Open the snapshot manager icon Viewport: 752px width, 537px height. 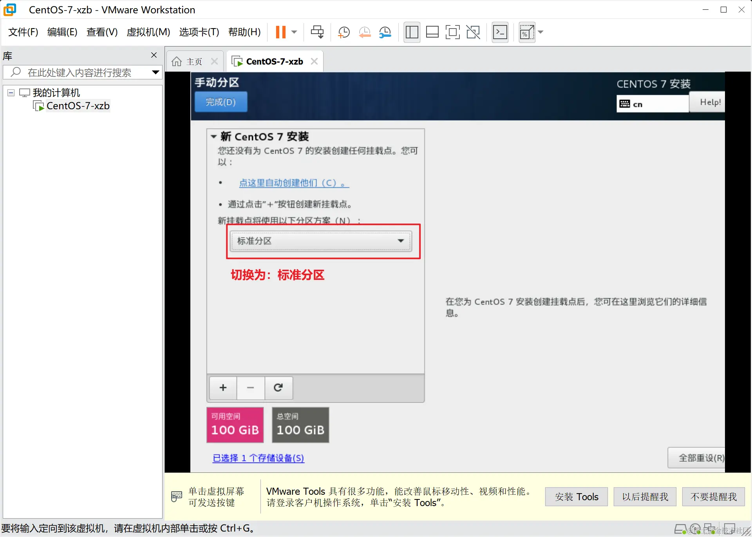[x=385, y=32]
